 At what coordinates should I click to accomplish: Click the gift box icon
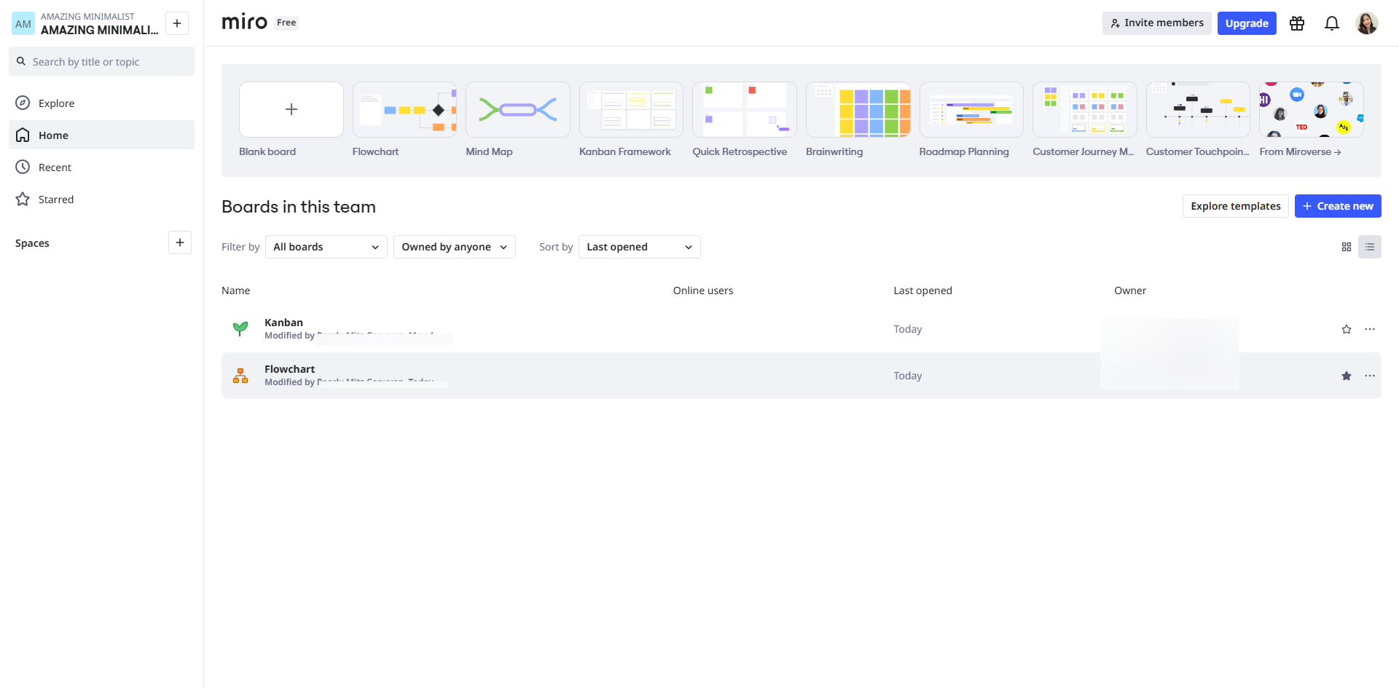point(1297,23)
